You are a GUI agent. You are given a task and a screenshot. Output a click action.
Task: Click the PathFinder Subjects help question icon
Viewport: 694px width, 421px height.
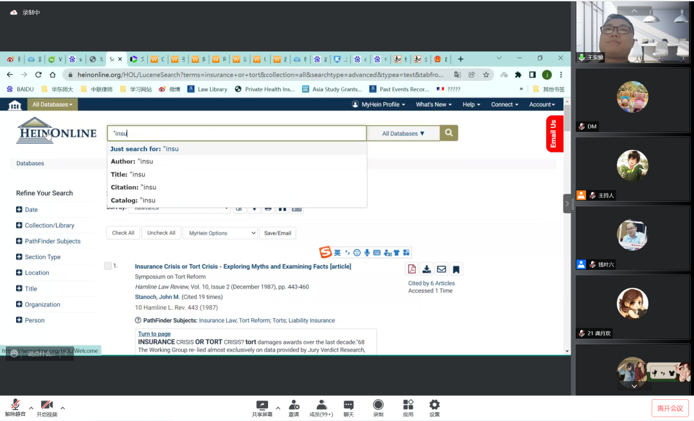coord(138,320)
